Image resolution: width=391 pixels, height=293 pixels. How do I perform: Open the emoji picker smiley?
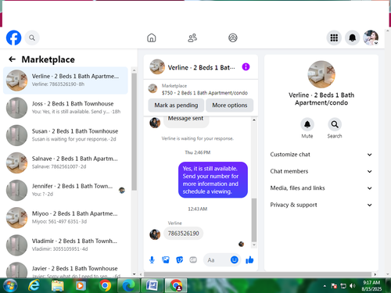click(x=235, y=259)
